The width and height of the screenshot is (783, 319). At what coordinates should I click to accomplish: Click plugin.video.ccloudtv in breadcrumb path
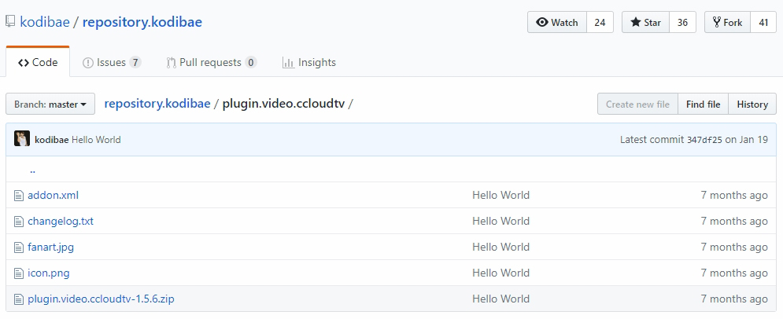point(283,104)
